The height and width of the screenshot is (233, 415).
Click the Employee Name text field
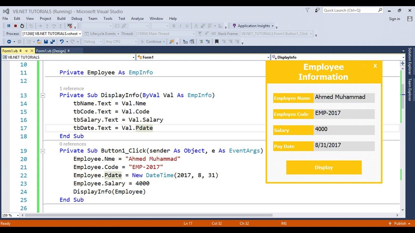pyautogui.click(x=344, y=98)
